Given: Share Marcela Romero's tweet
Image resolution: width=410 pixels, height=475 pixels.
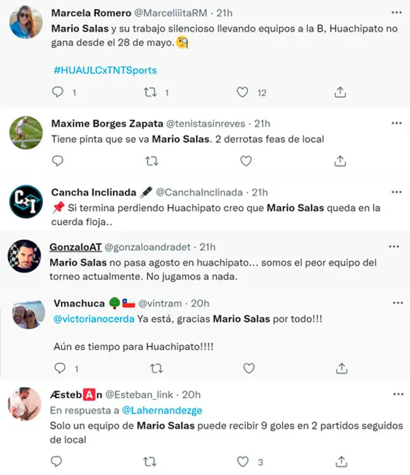Looking at the screenshot, I should (340, 93).
